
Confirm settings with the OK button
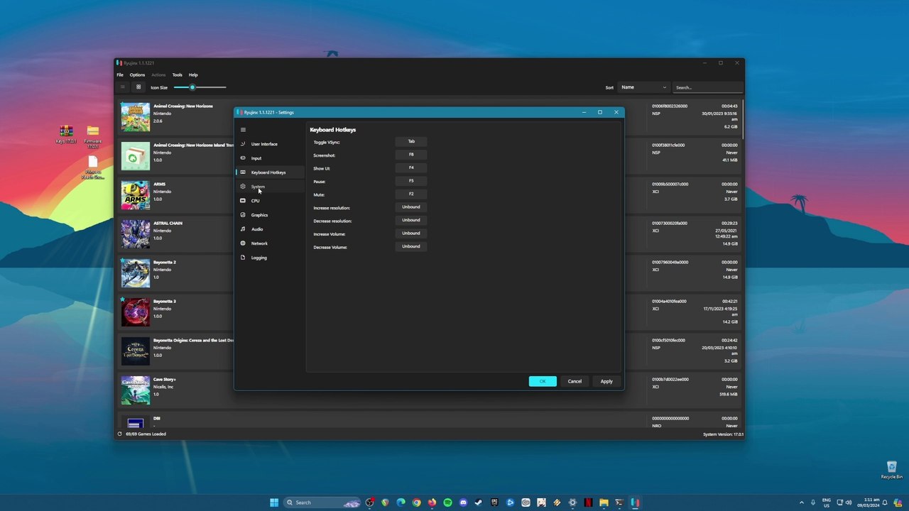(543, 381)
